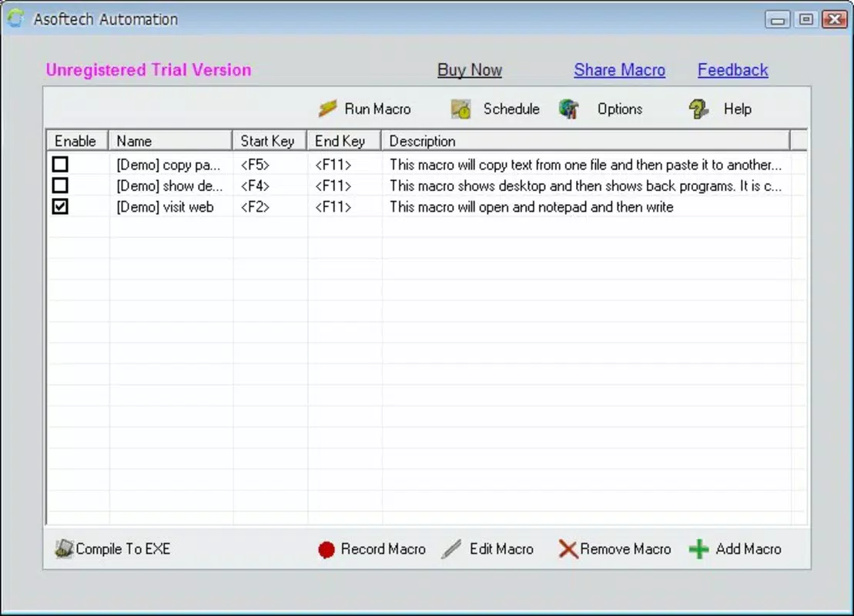Screen dimensions: 854x616
Task: Click <F11> end key in show de... row
Action: [x=333, y=186]
